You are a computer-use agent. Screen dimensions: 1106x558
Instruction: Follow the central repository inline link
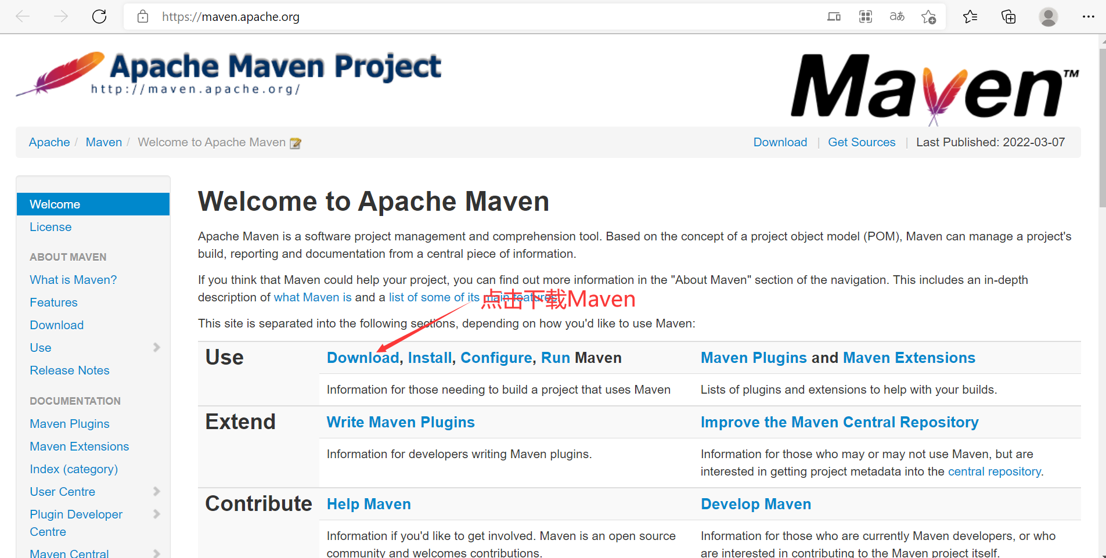995,471
